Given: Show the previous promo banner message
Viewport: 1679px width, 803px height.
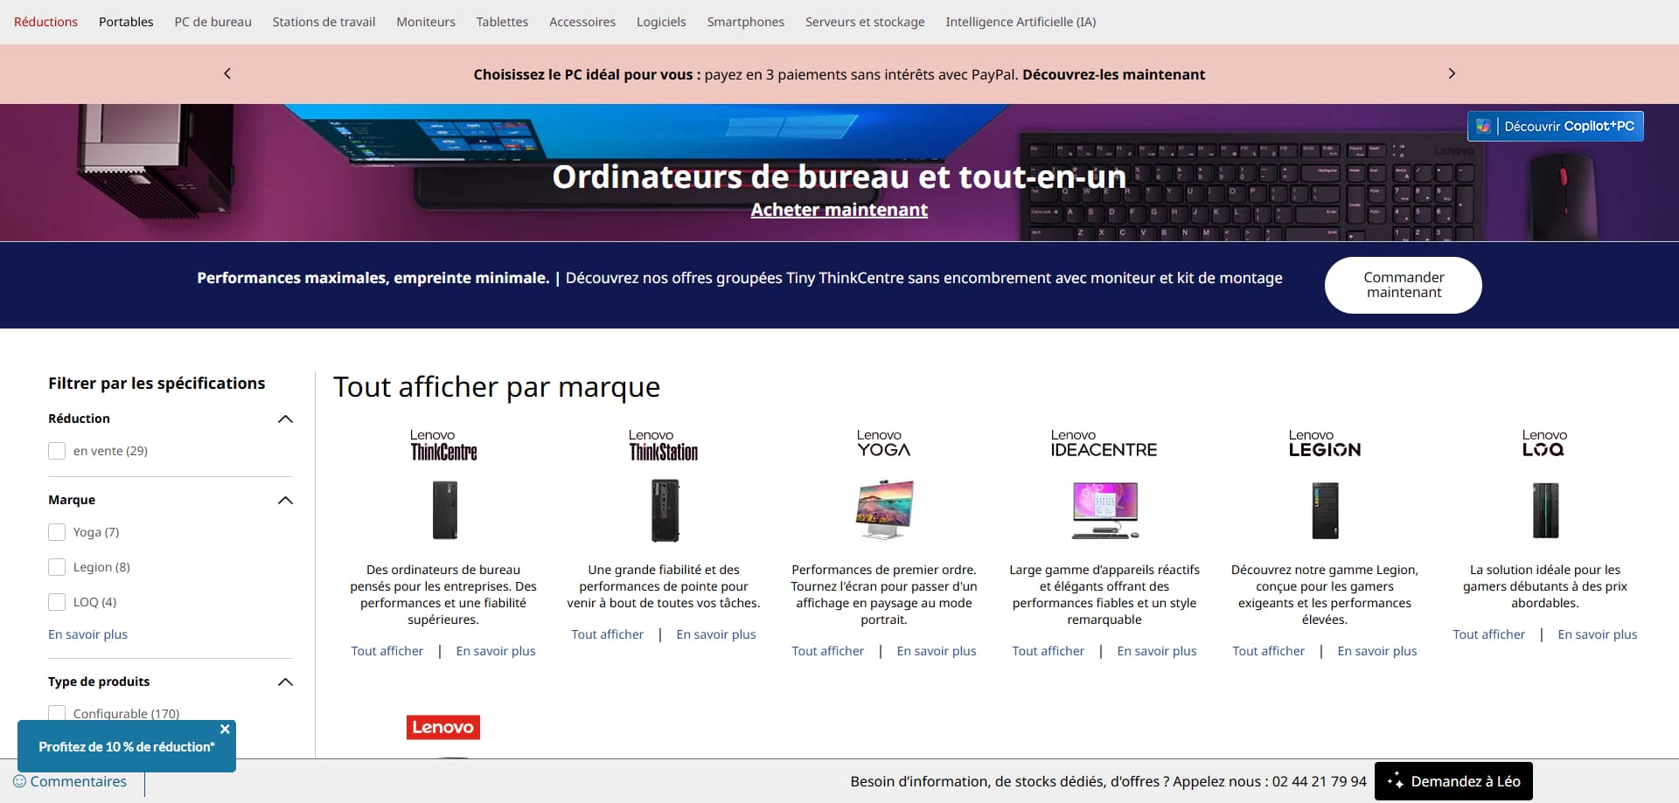Looking at the screenshot, I should tap(227, 73).
